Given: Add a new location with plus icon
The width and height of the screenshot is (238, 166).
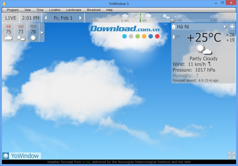Looking at the screenshot, I should click(232, 26).
